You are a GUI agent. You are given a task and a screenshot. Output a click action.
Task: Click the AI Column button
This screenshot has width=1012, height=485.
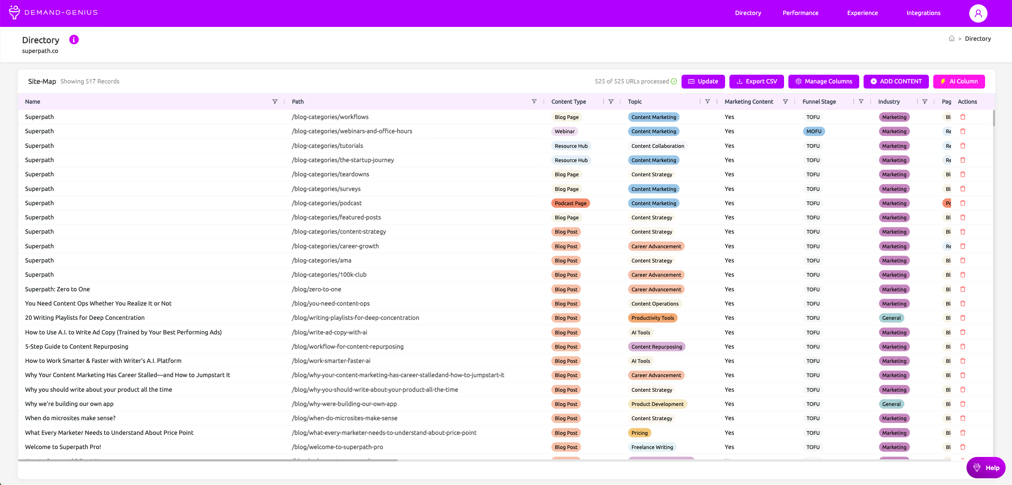959,81
